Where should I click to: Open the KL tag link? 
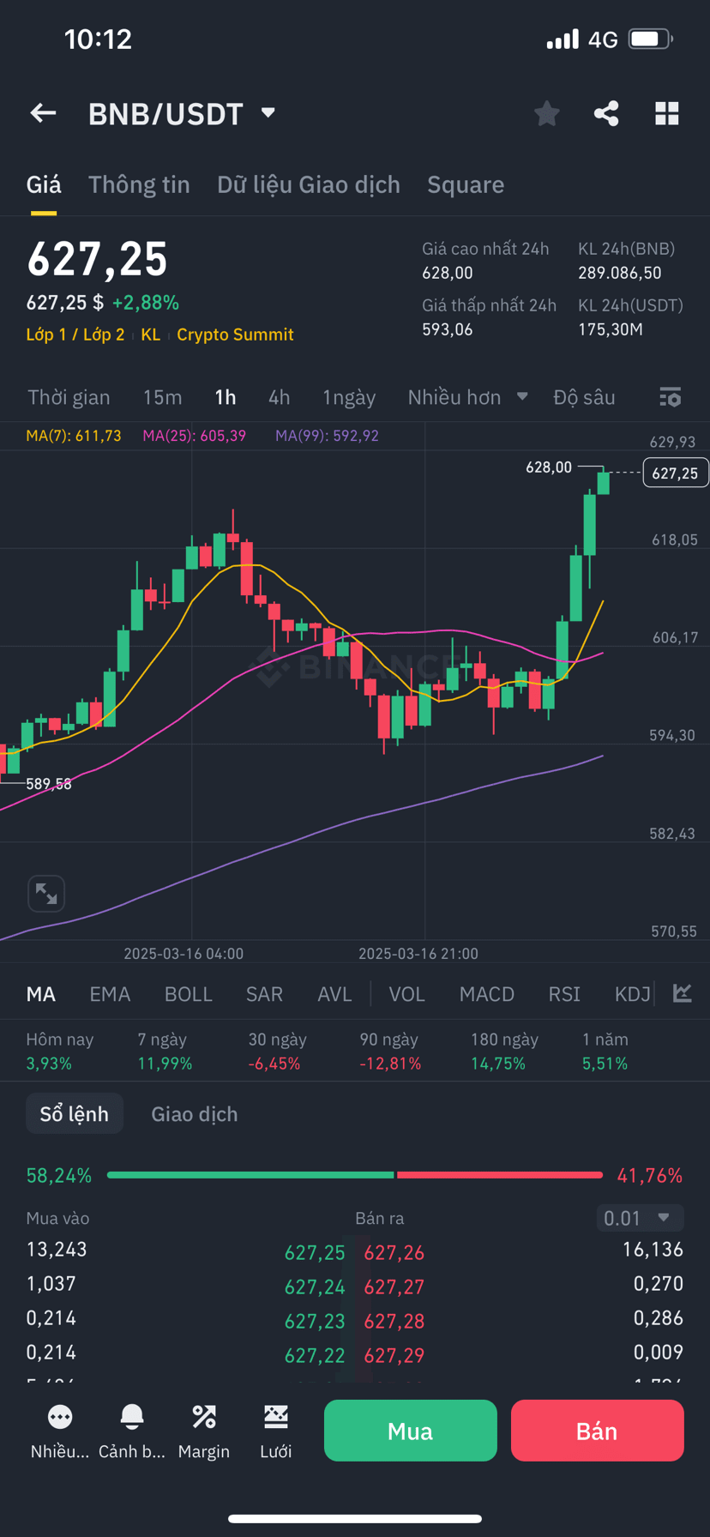point(151,335)
